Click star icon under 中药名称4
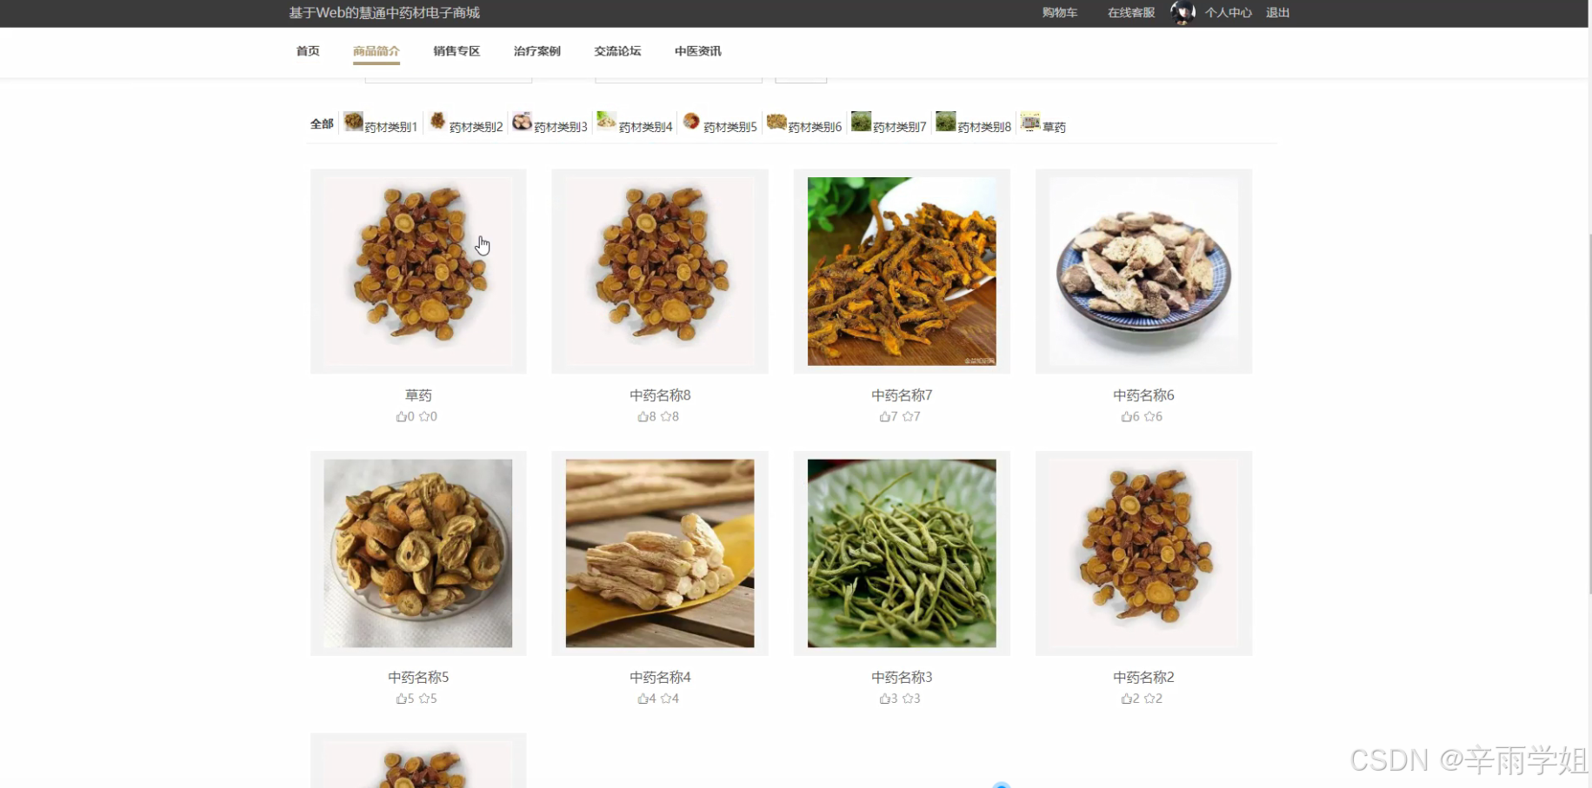 pos(665,699)
